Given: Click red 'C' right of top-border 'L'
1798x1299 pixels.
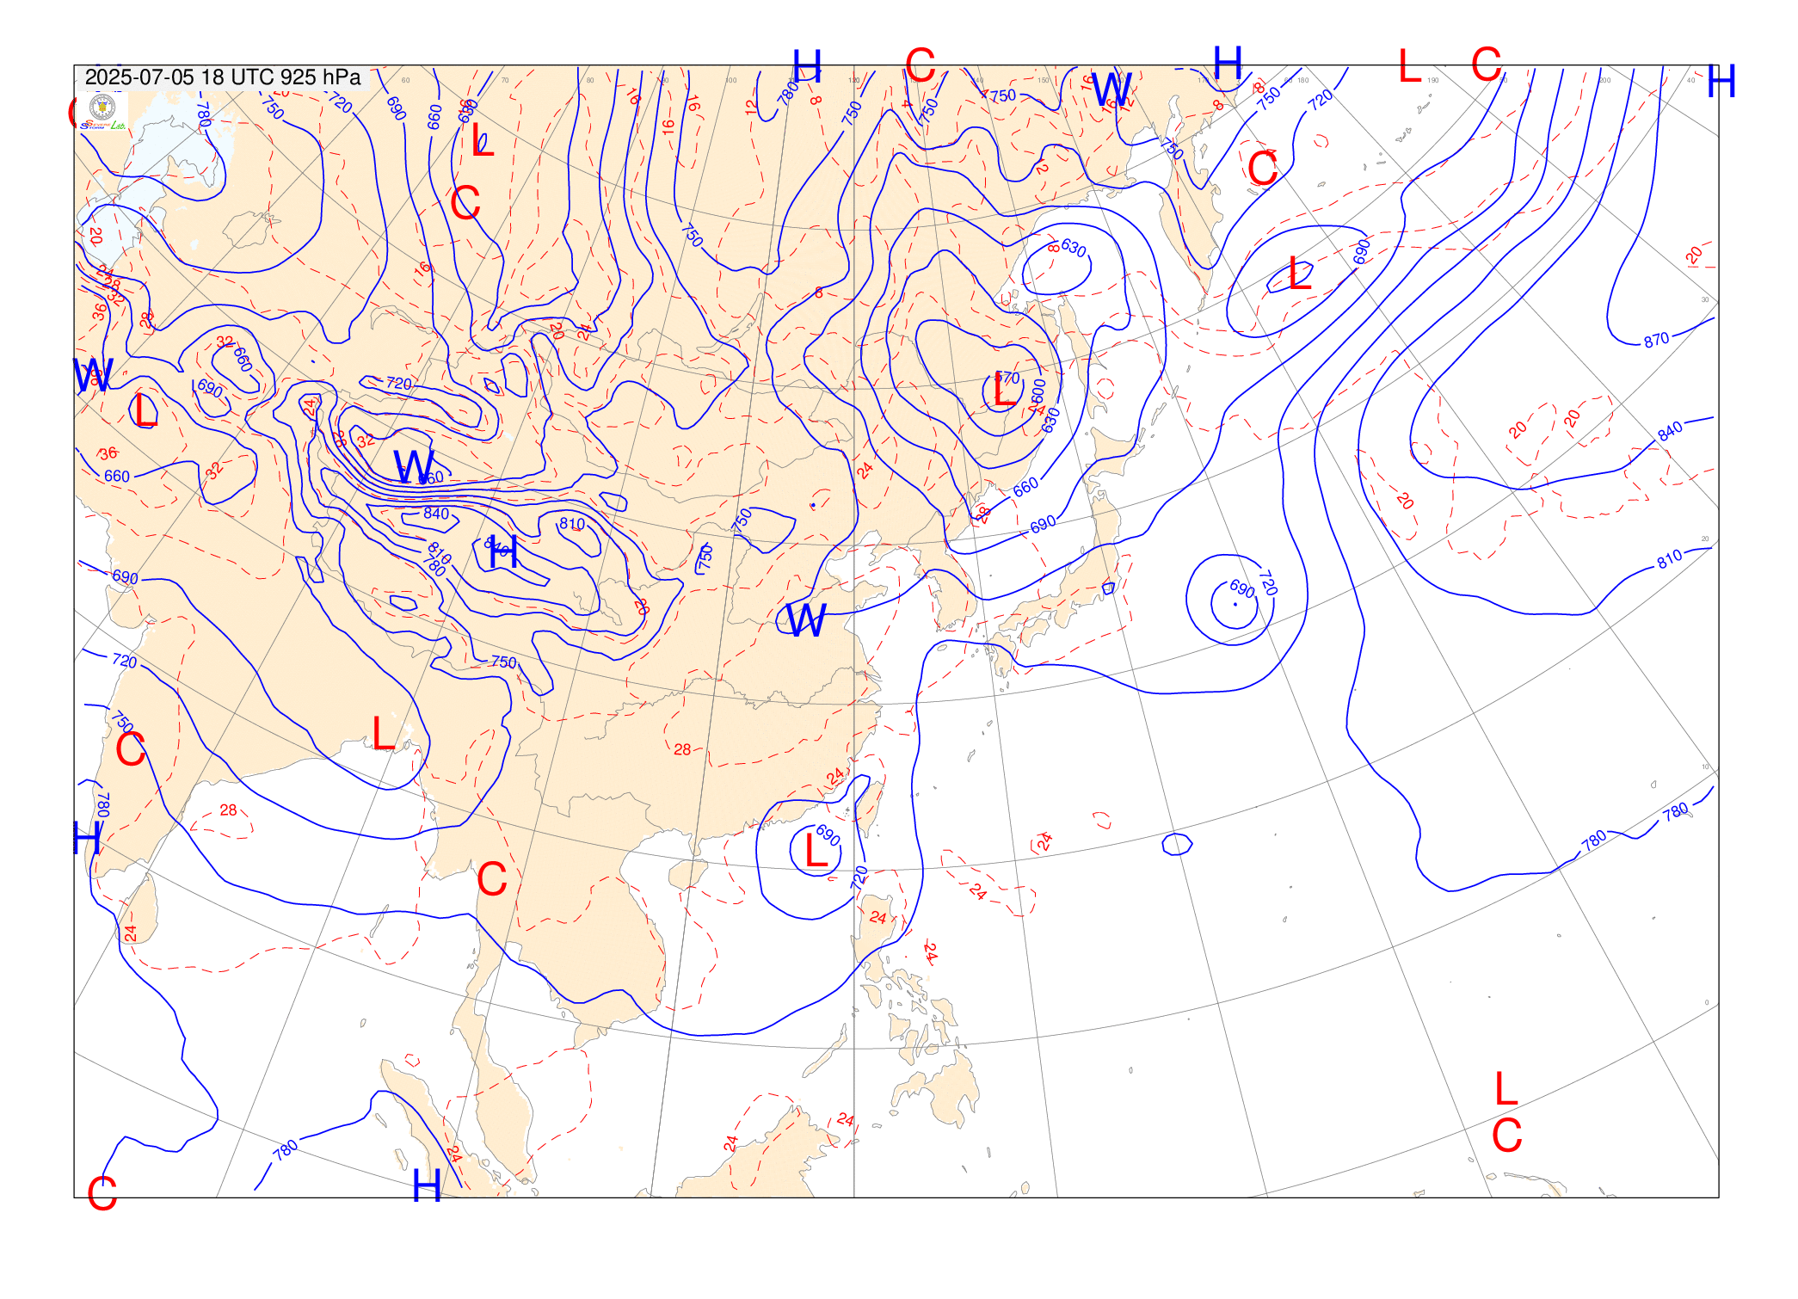Looking at the screenshot, I should (1486, 65).
